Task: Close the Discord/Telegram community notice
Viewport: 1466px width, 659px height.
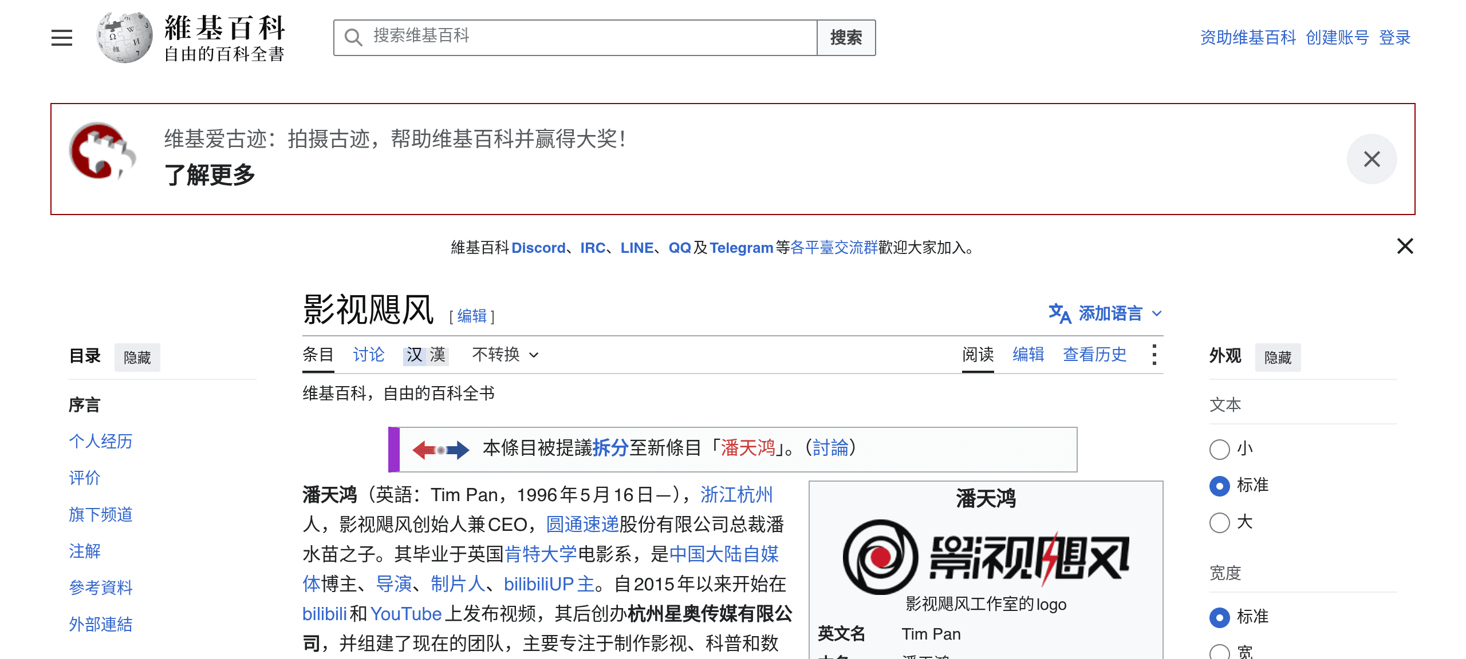Action: click(1405, 247)
